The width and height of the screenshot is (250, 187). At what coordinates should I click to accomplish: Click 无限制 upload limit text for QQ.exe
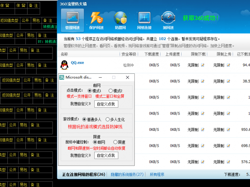(x=219, y=65)
